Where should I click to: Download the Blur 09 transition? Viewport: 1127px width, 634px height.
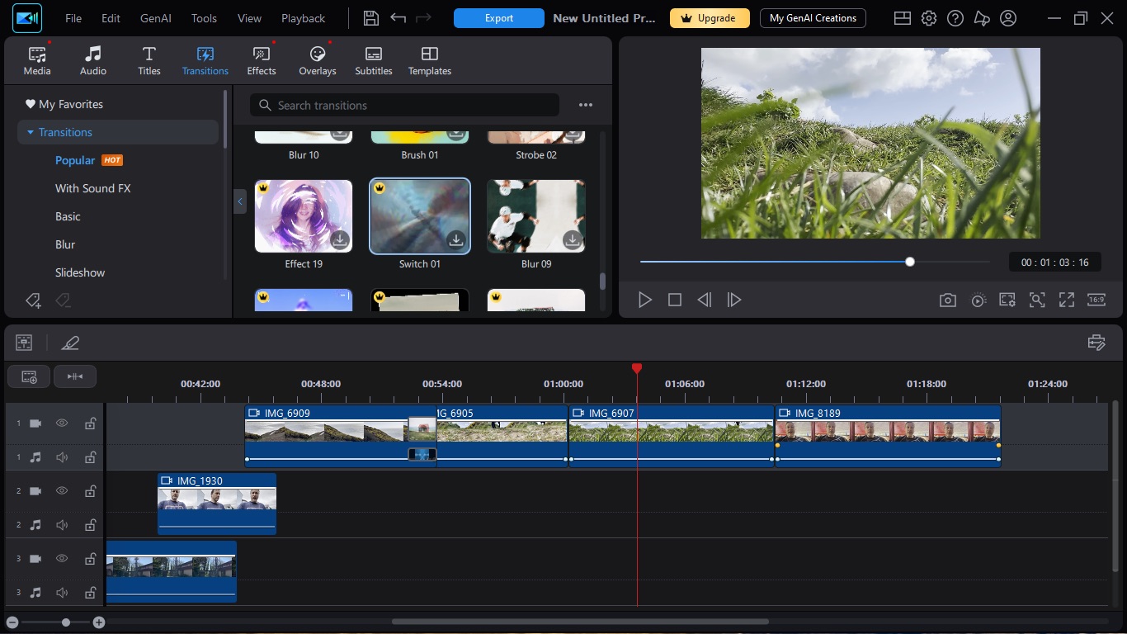(573, 240)
